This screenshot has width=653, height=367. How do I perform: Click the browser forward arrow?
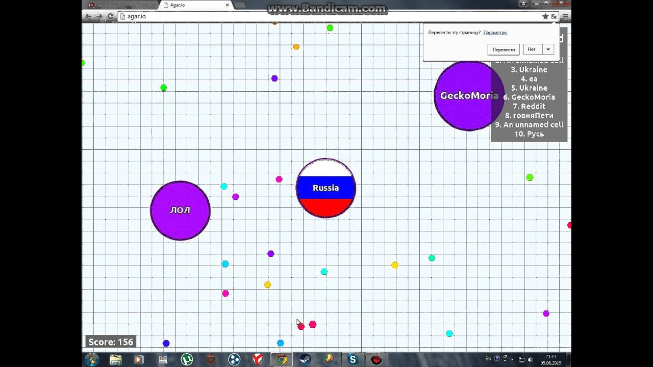coord(99,16)
